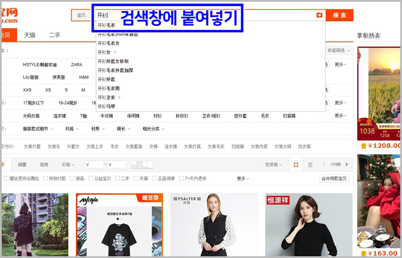Viewport: 402px width, 258px height.
Task: Check the 货到付款 checkbox
Action: (x=45, y=178)
